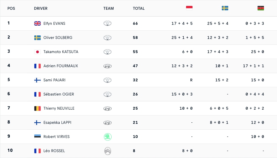Viewport: 277px width, 158px height.
Task: Open Sébastien OGIER driver link
Action: tap(58, 94)
